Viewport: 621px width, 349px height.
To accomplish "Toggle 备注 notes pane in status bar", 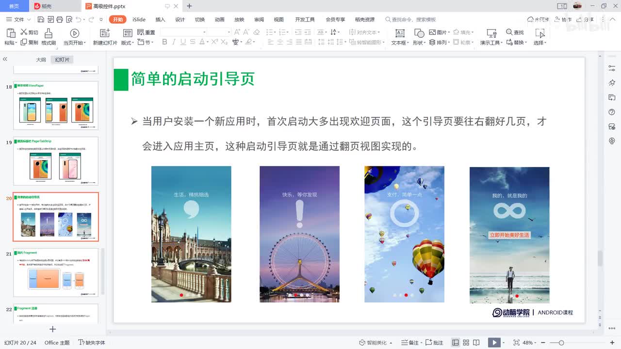I will tap(410, 343).
